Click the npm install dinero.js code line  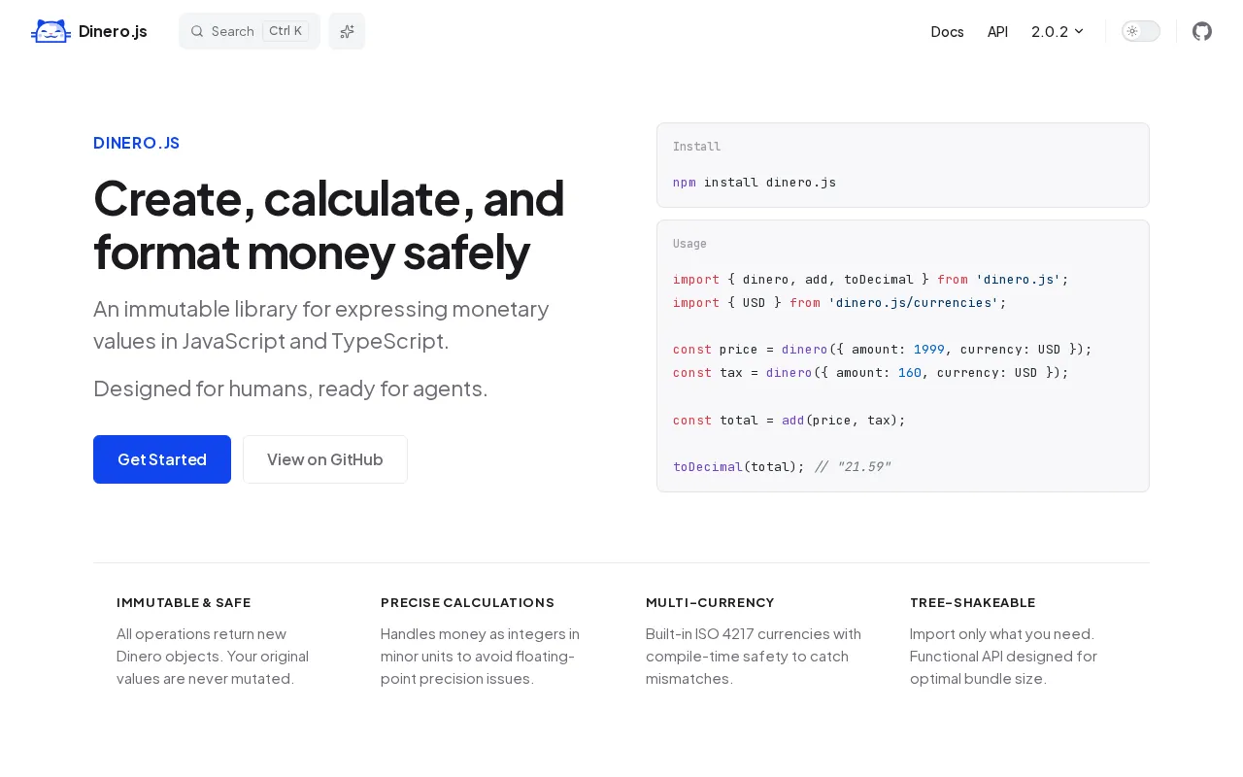click(755, 182)
